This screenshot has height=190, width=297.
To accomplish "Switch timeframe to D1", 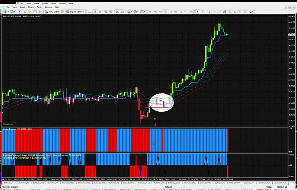I will 181,12.
